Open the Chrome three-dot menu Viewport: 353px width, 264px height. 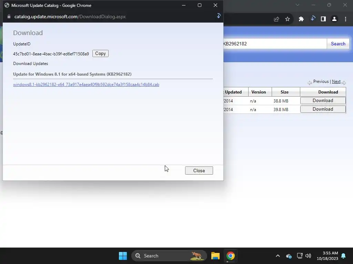coord(345,19)
